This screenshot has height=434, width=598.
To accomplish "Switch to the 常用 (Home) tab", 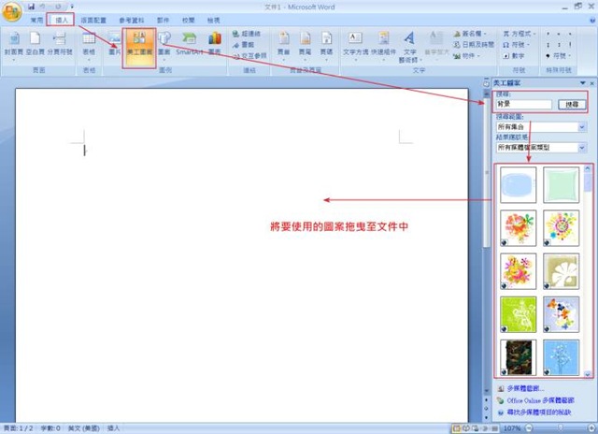I will [37, 20].
